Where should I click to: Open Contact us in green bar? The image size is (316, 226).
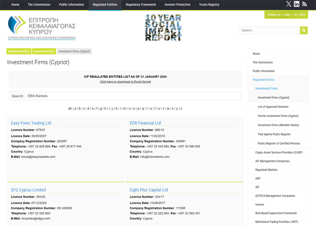[x=274, y=15]
